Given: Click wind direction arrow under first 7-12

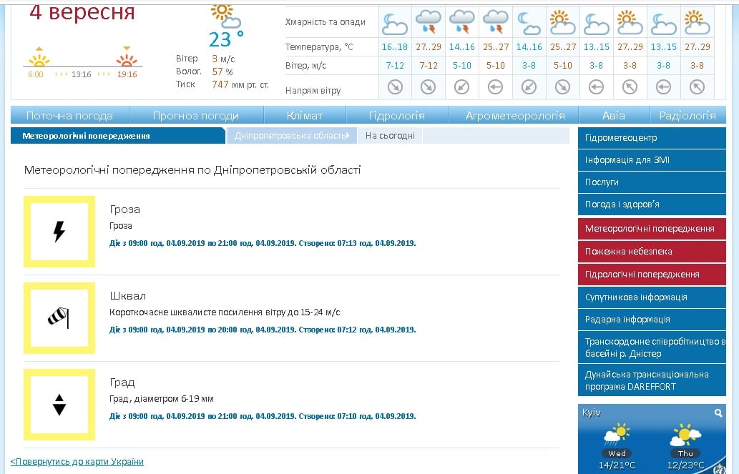Looking at the screenshot, I should [395, 87].
